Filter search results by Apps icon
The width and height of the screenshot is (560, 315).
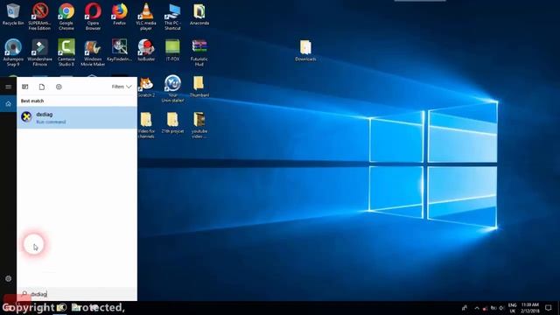click(25, 87)
